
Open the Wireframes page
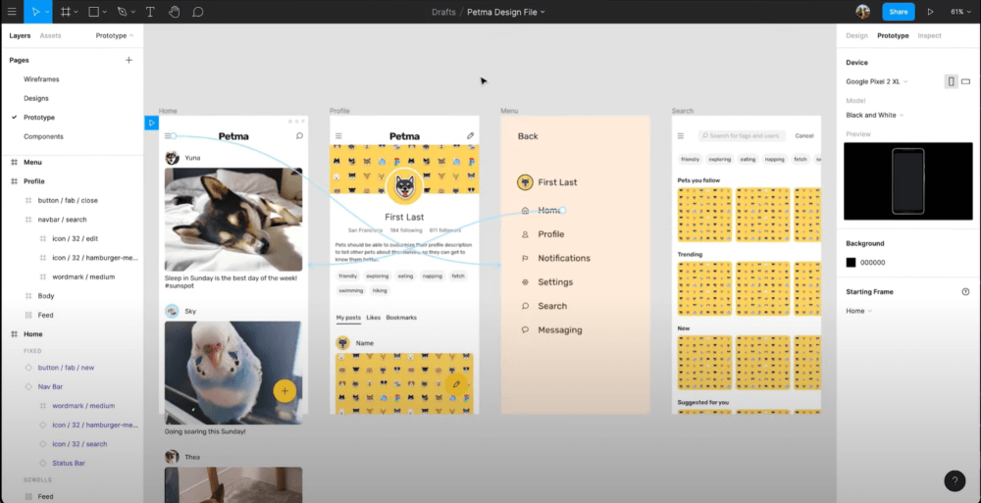click(41, 79)
